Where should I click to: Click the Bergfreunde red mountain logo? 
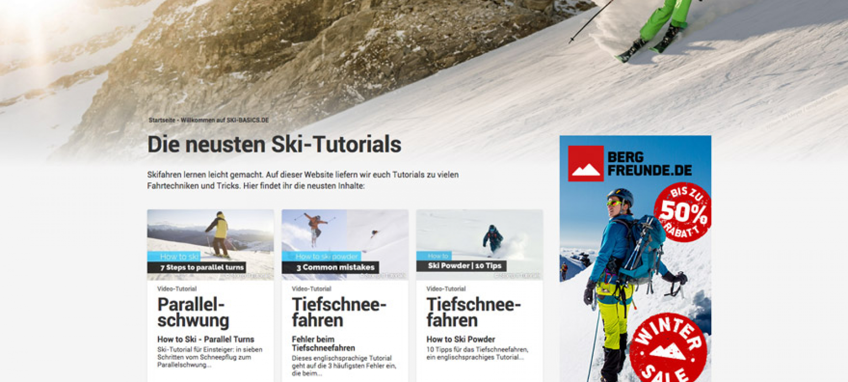click(x=586, y=163)
